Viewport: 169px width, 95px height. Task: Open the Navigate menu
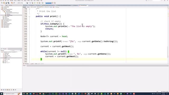click(x=11, y=1)
